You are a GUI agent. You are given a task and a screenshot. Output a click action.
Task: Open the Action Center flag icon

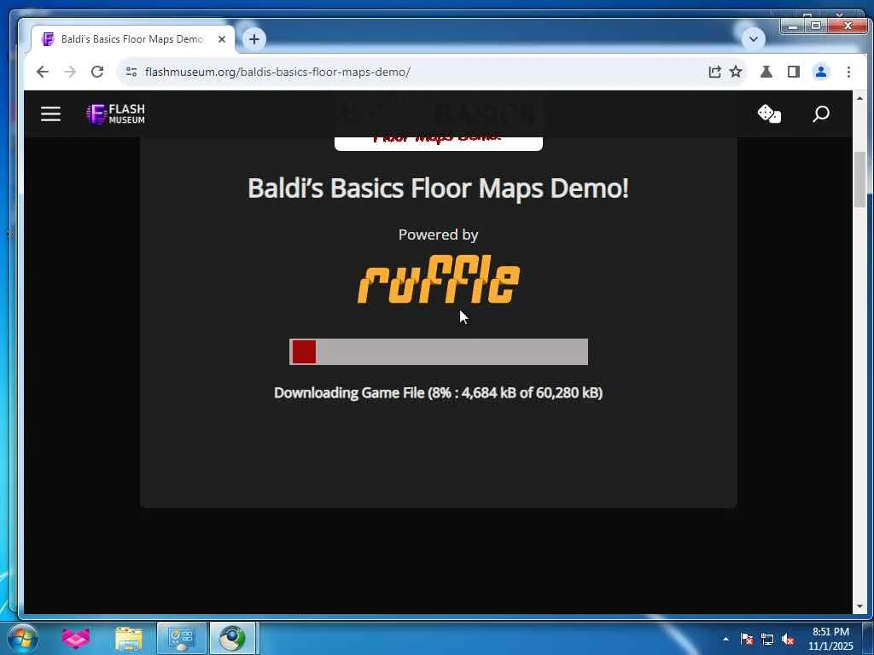(x=747, y=639)
